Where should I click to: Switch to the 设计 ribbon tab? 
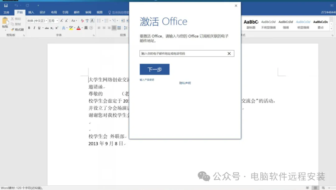42,12
